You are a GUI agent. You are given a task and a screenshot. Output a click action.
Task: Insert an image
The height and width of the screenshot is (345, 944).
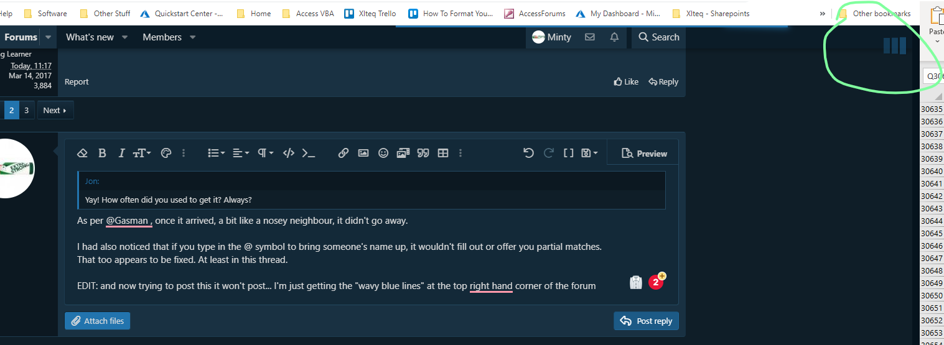(x=363, y=153)
